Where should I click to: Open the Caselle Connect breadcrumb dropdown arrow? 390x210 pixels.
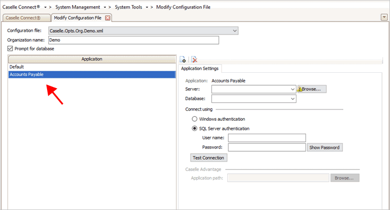point(45,7)
